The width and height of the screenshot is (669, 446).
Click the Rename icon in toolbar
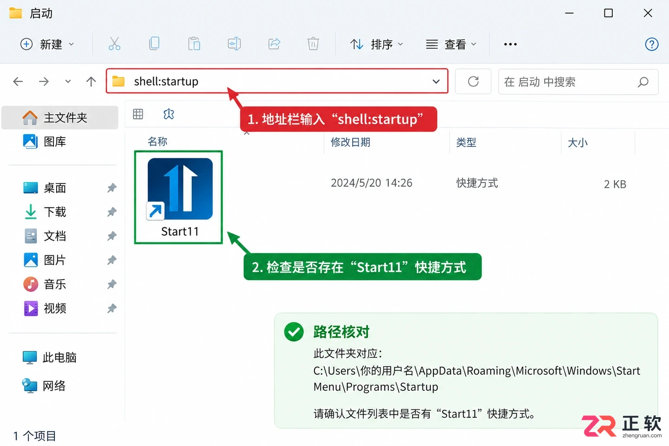click(x=234, y=44)
